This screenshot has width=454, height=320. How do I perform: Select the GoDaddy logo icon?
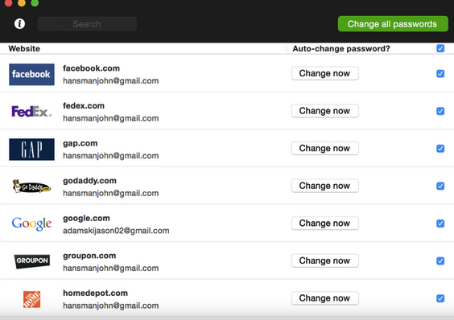pos(31,187)
